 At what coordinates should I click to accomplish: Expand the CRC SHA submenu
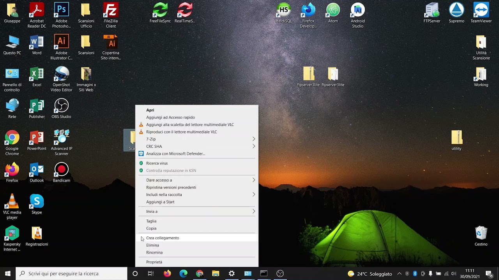point(196,146)
